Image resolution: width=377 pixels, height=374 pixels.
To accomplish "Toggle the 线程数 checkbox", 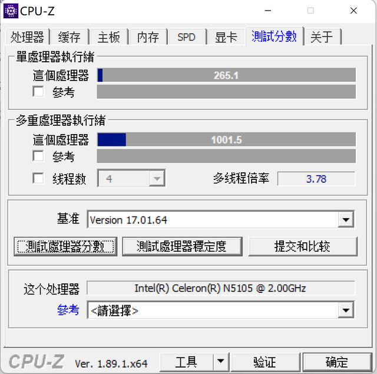I will (38, 178).
